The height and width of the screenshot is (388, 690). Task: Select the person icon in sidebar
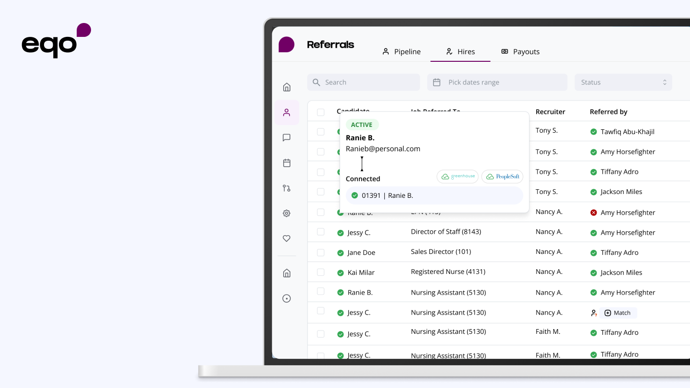pyautogui.click(x=287, y=113)
